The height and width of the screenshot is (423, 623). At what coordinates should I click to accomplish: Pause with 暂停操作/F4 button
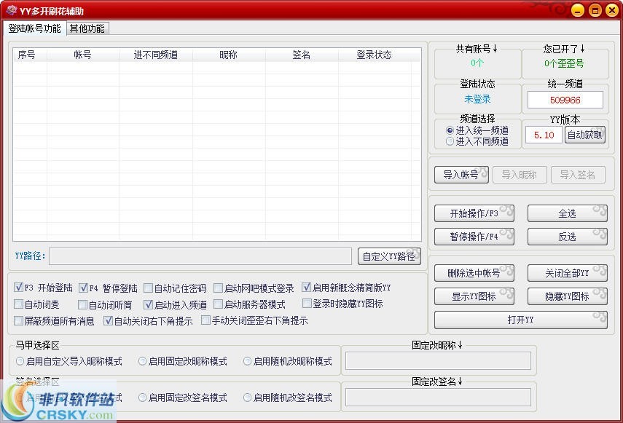tap(474, 237)
